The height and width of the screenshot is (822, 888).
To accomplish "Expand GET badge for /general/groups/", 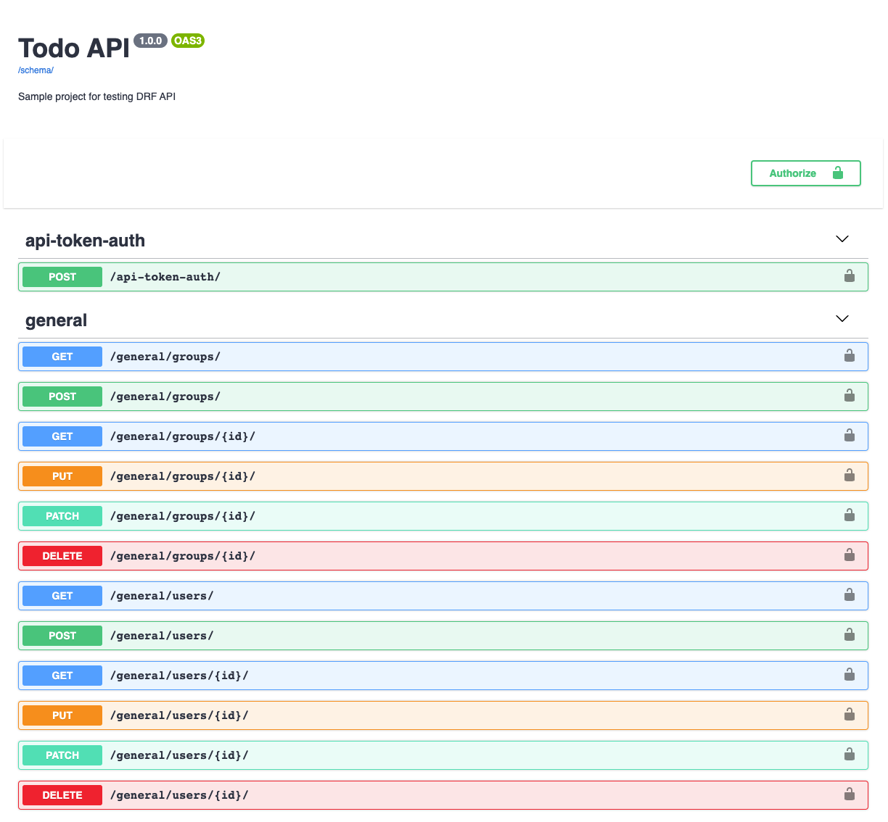I will 62,357.
